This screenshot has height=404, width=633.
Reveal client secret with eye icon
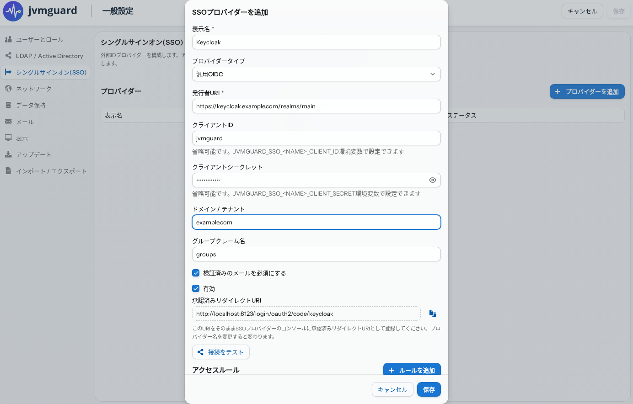coord(433,180)
